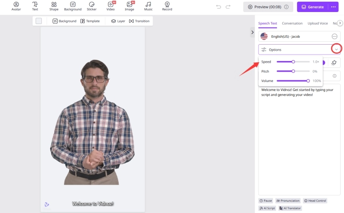The height and width of the screenshot is (213, 344).
Task: Open the Music tool
Action: 148,6
